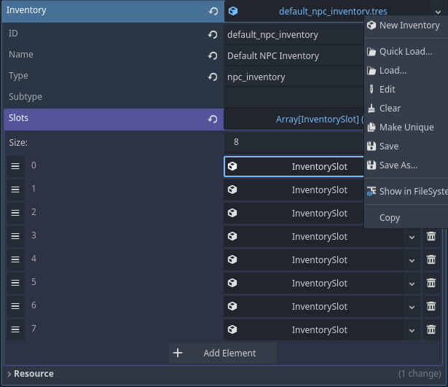Open dropdown arrow for slot 6 InventorySlot
This screenshot has height=387, width=448.
point(412,306)
